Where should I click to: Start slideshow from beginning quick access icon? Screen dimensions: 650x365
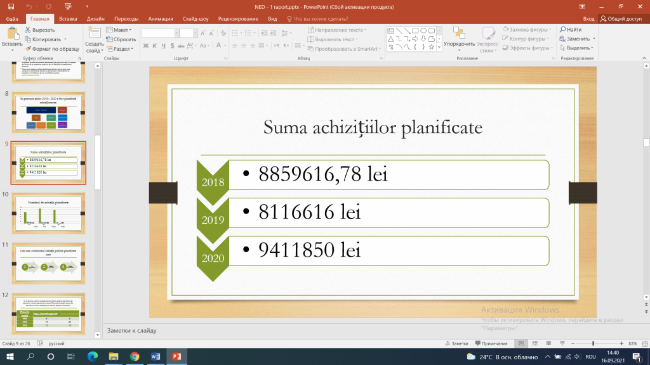(68, 6)
